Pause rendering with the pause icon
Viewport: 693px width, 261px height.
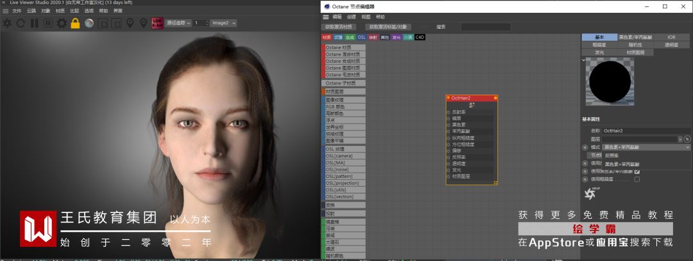coord(34,24)
